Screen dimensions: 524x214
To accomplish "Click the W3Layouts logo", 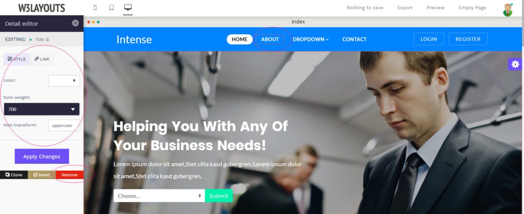I will pyautogui.click(x=41, y=8).
